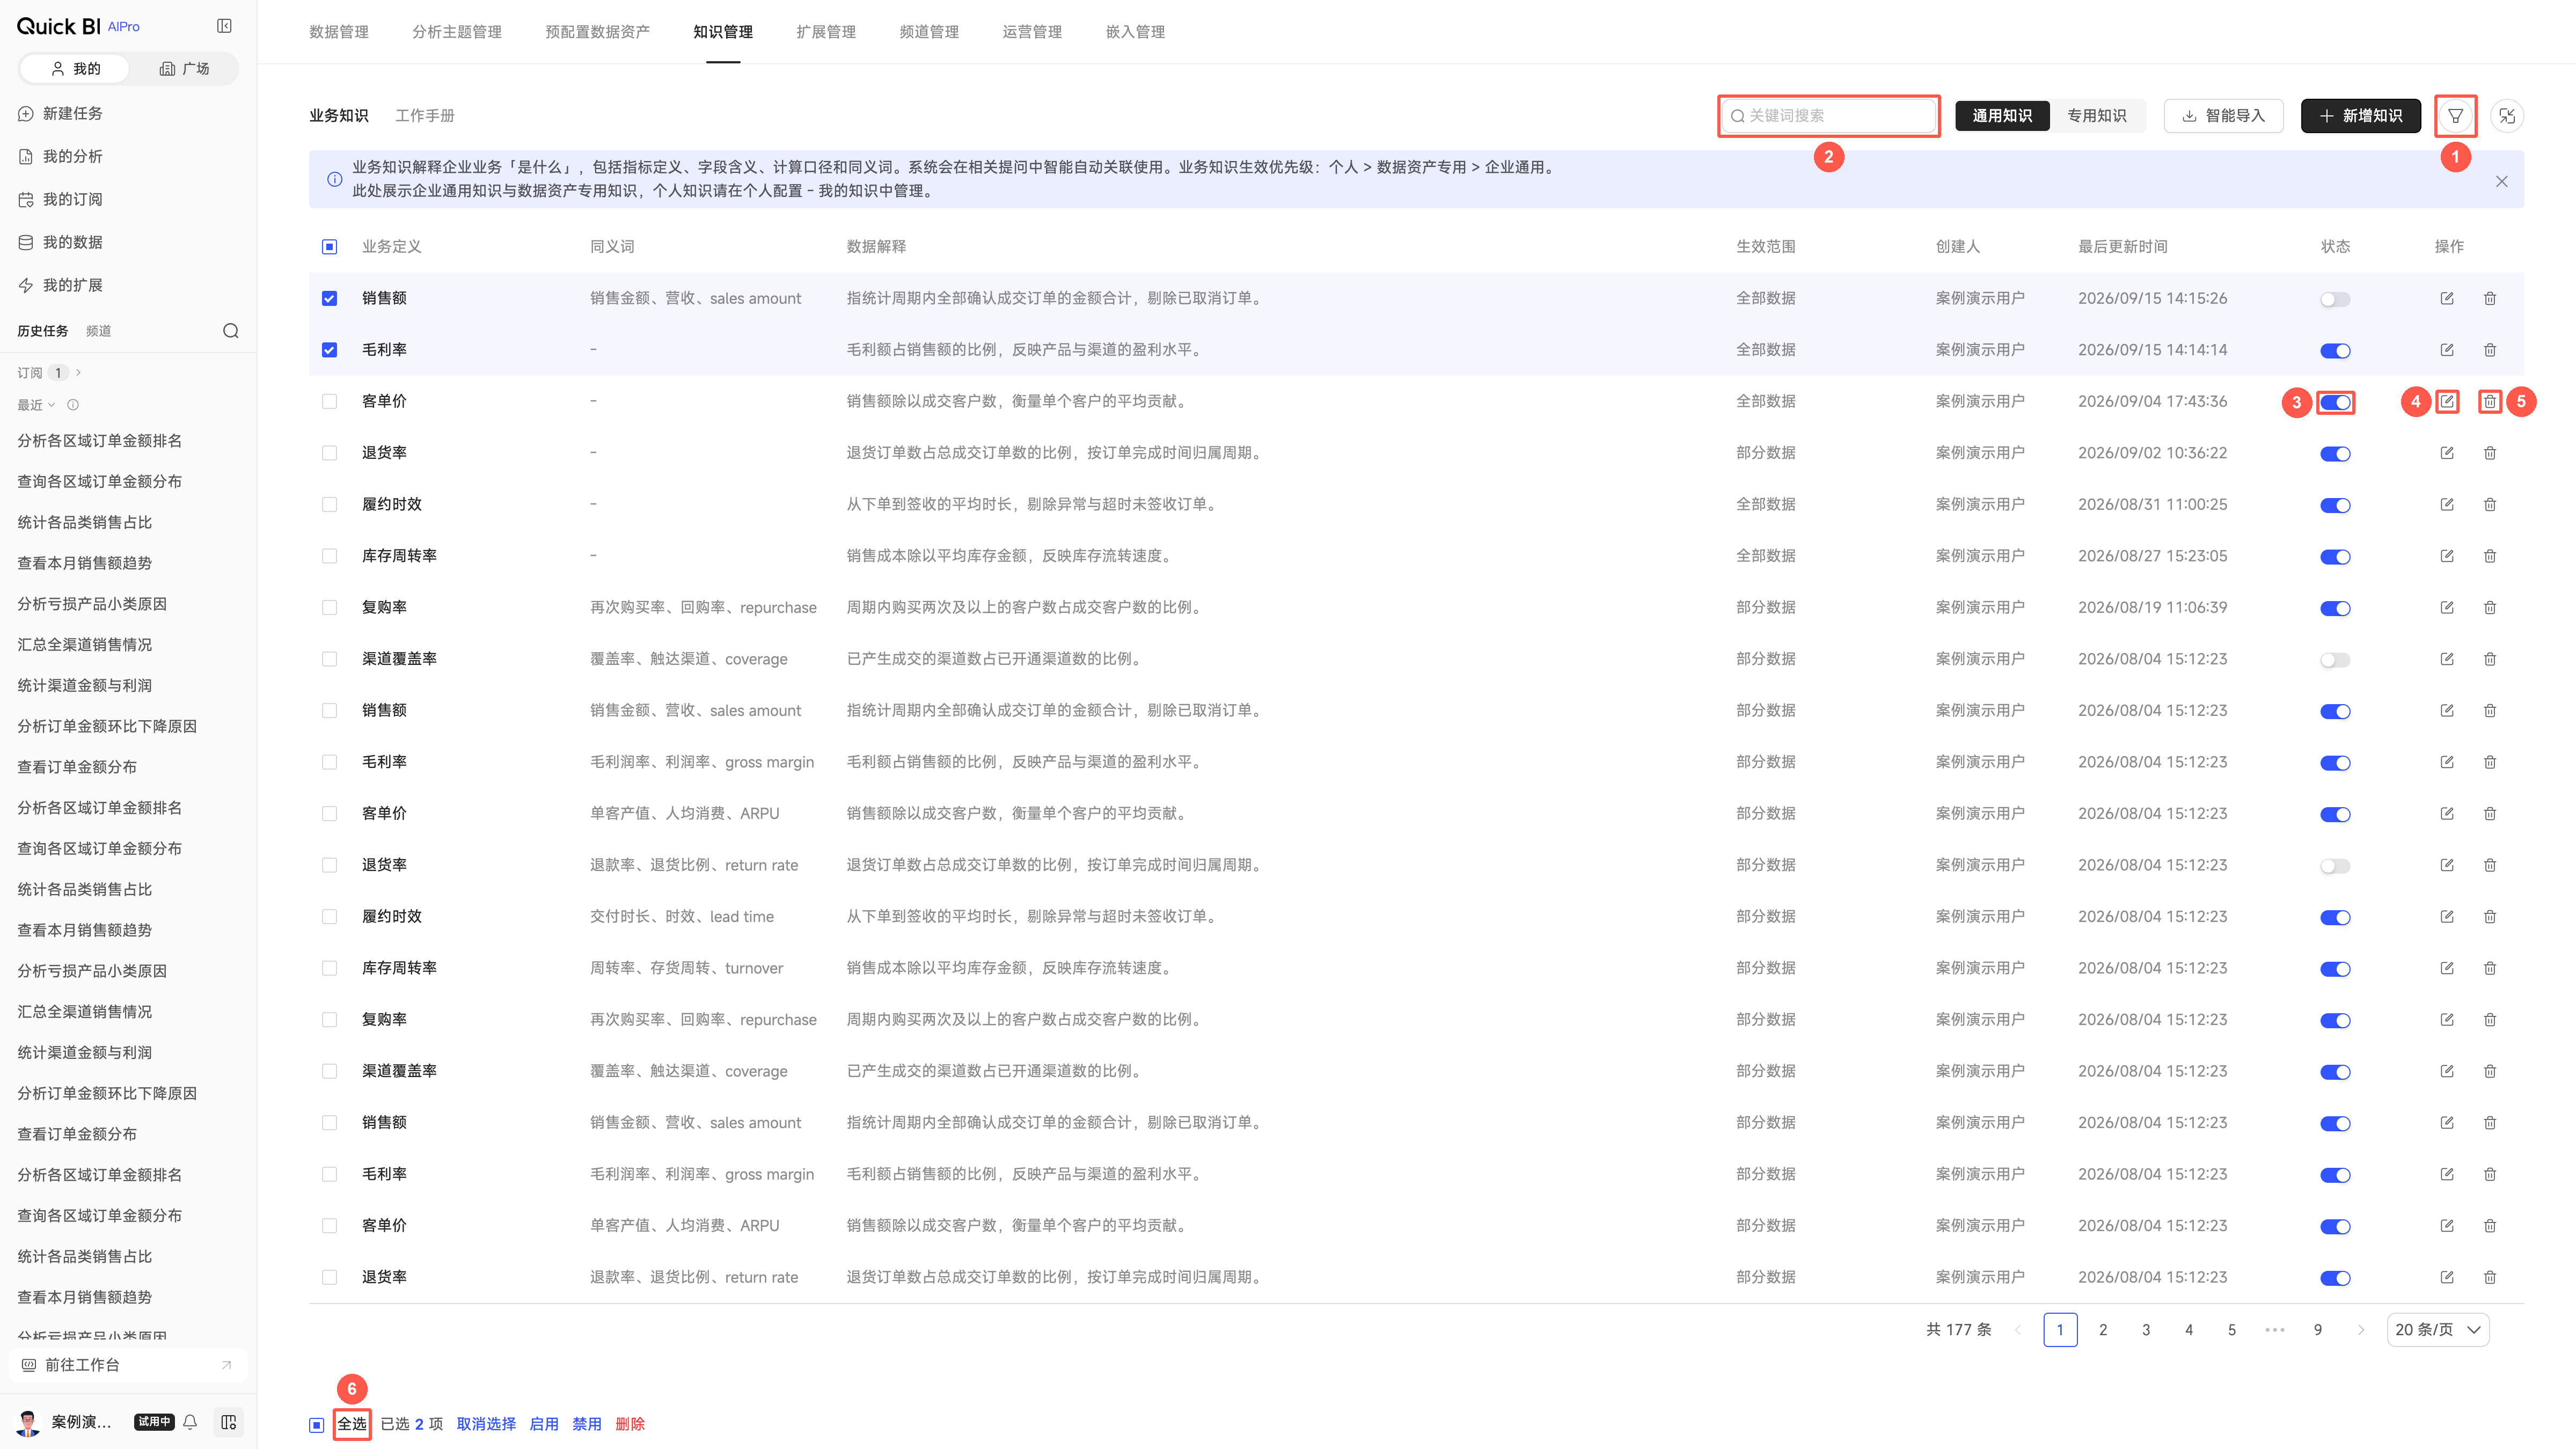Click the fullscreen collapse icon beside filter
The image size is (2576, 1449).
click(2507, 116)
